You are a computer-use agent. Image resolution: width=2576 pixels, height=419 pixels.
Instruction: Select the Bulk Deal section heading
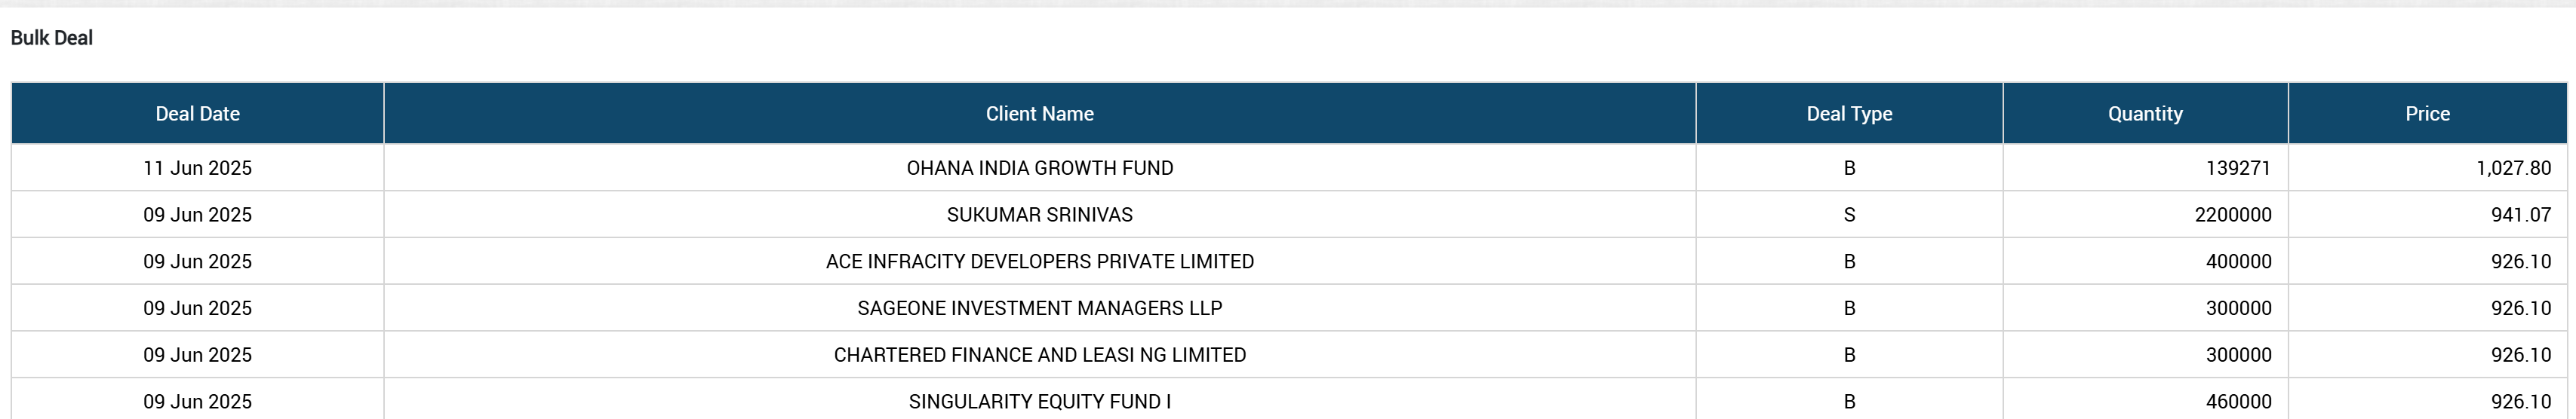(52, 38)
